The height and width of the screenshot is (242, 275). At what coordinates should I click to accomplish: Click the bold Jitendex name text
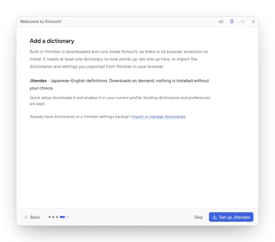[38, 81]
